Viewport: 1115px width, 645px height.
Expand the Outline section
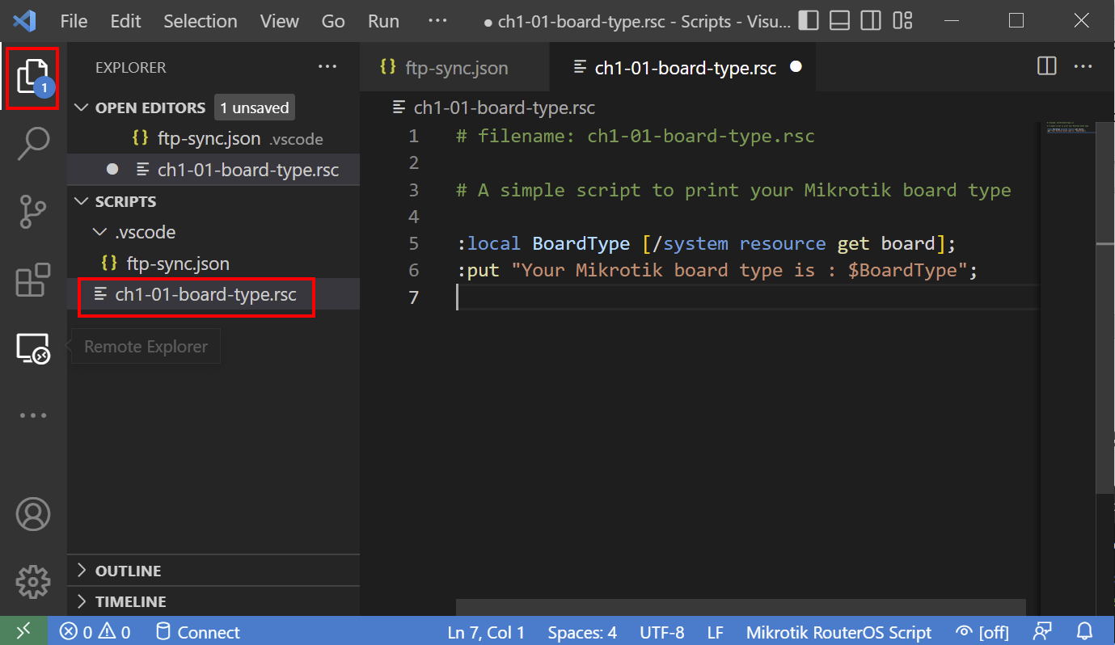(128, 571)
